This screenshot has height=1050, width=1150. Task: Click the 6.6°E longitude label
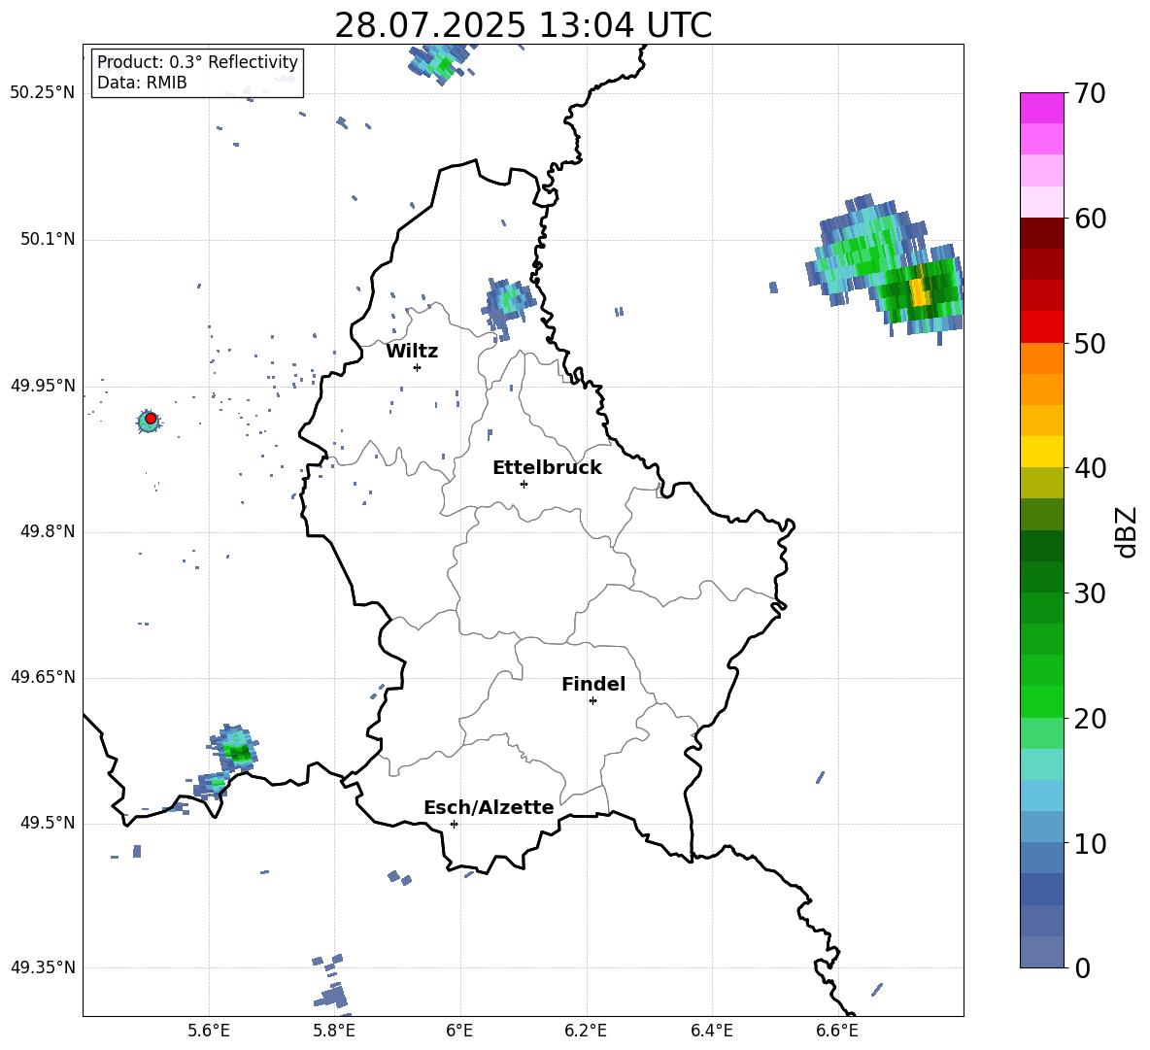837,1031
